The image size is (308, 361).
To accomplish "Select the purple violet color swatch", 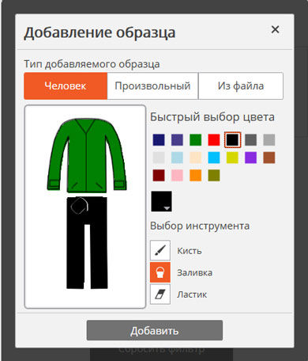I will pyautogui.click(x=250, y=158).
